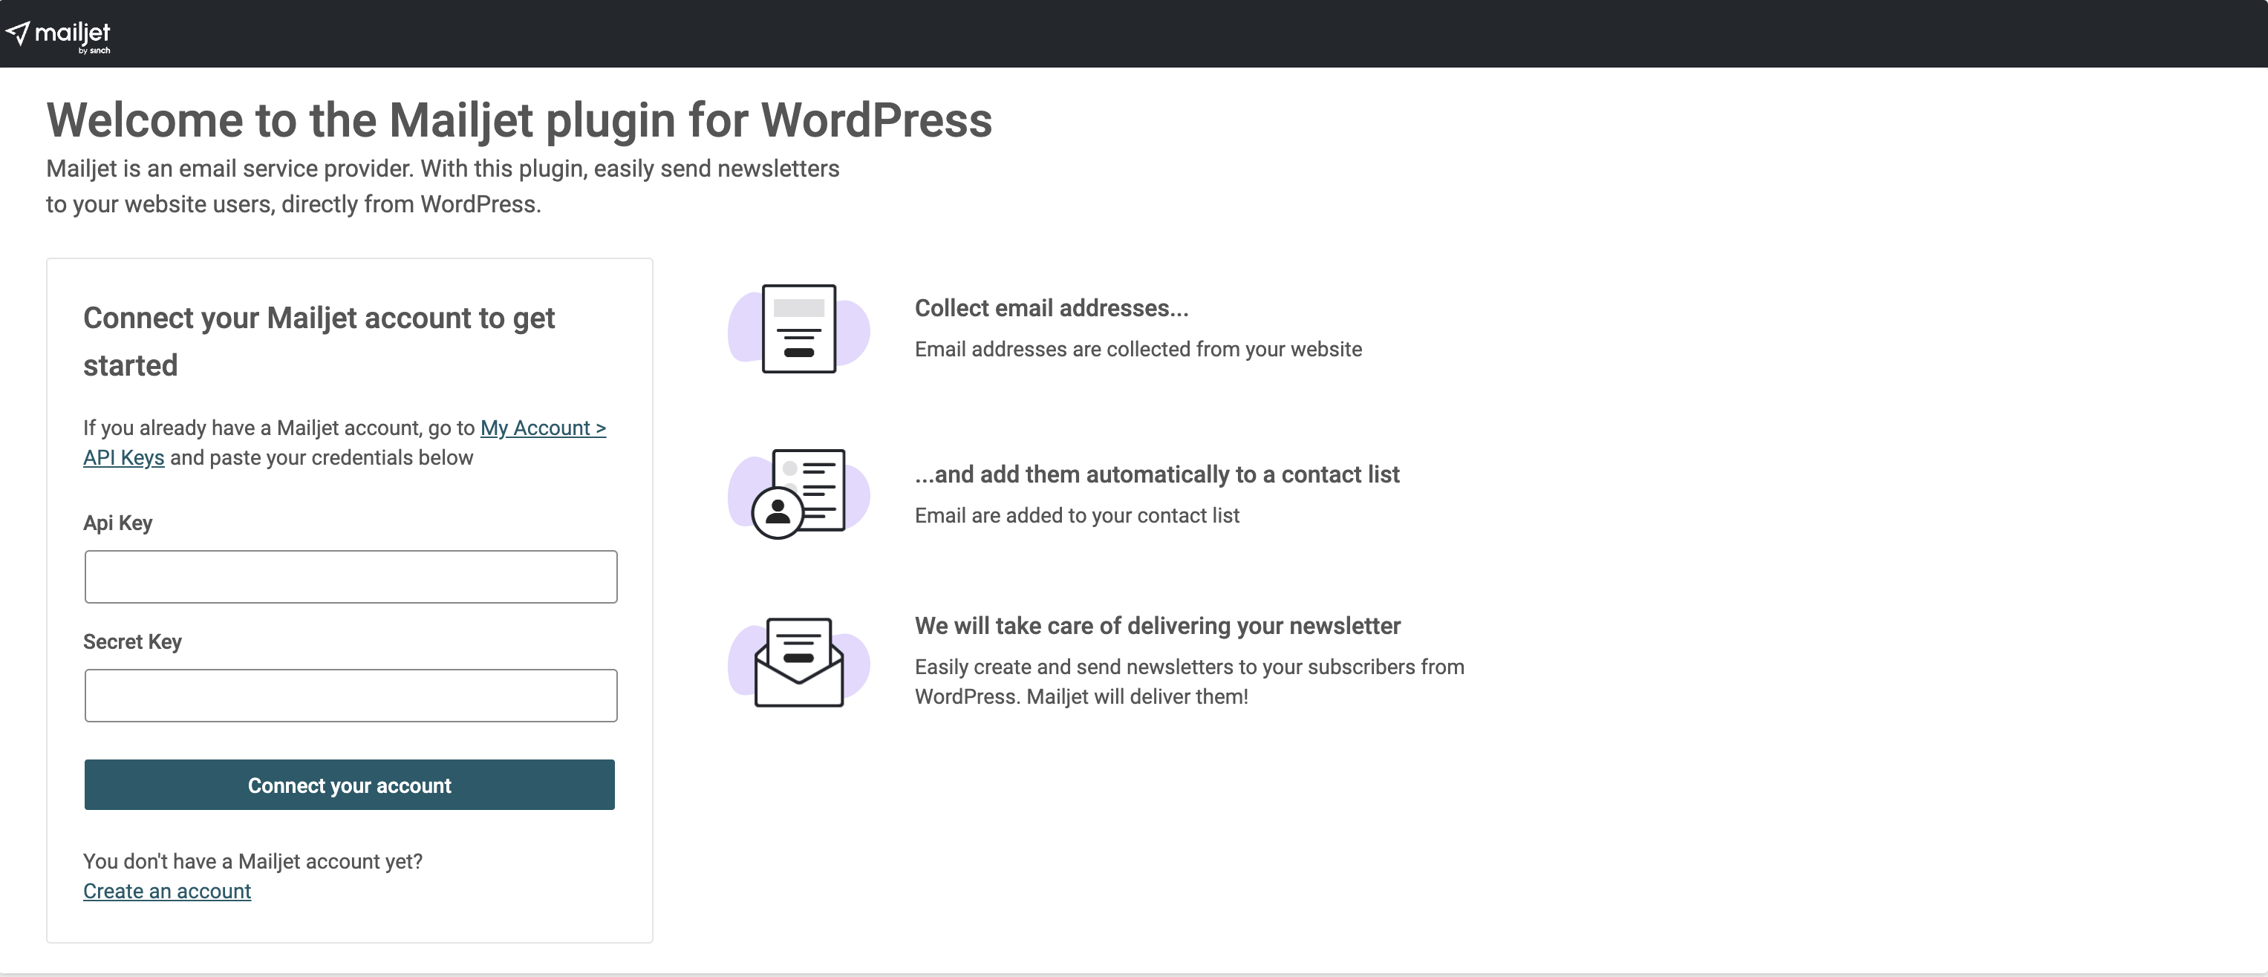
Task: Focus the Secret Key input field
Action: tap(351, 696)
